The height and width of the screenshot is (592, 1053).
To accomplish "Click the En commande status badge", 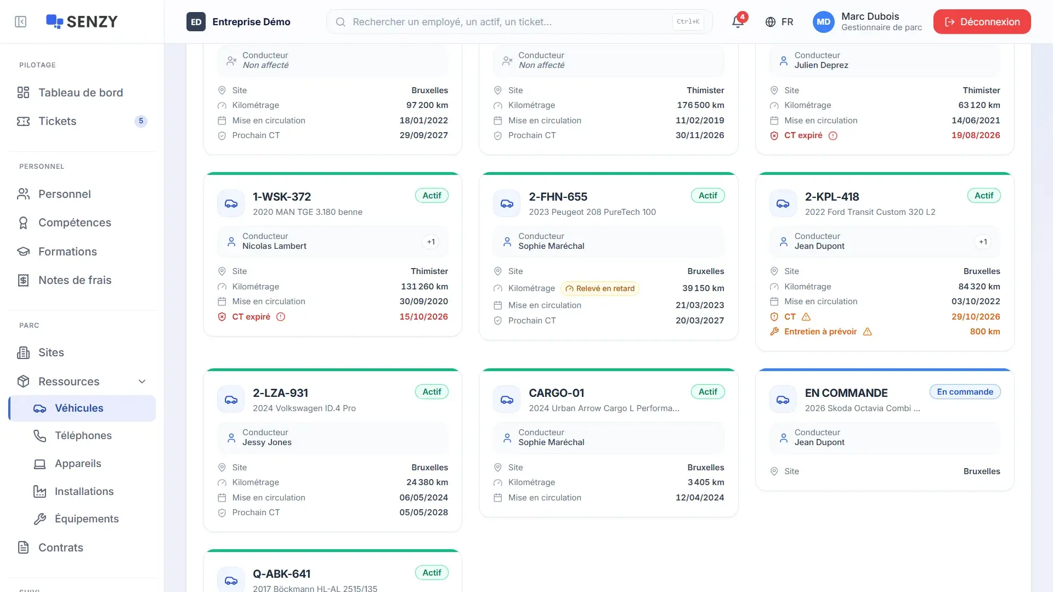I will point(965,392).
